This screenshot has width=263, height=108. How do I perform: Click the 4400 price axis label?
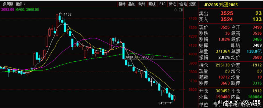192,19
